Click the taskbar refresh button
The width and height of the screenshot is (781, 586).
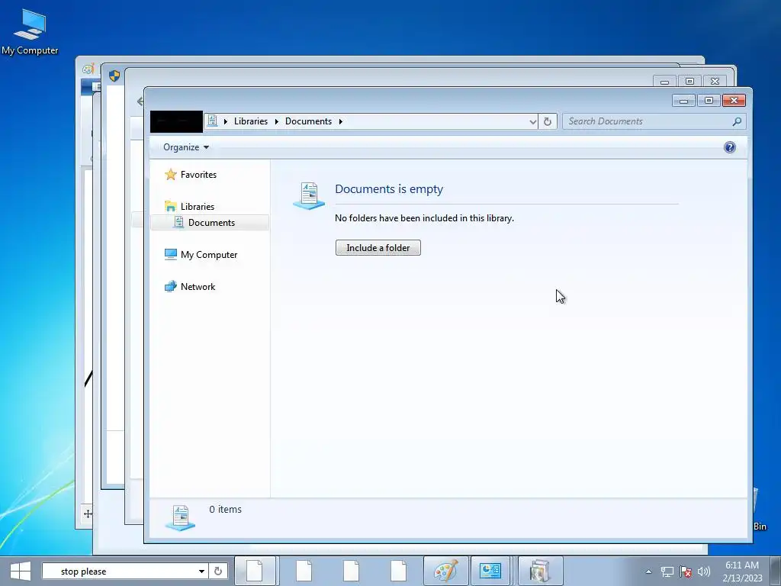(218, 571)
